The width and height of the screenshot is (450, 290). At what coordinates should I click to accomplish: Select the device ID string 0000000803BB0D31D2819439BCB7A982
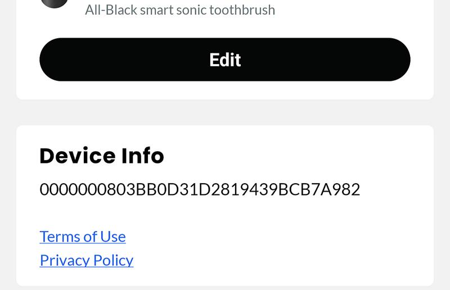(x=200, y=189)
